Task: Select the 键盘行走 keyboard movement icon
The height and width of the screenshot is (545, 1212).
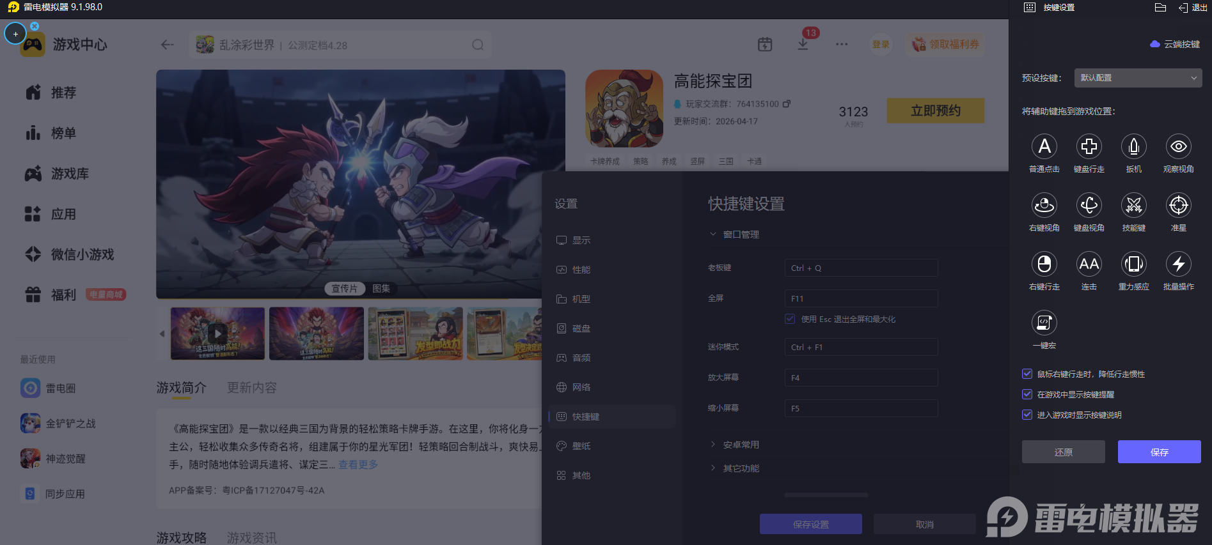Action: (x=1089, y=147)
